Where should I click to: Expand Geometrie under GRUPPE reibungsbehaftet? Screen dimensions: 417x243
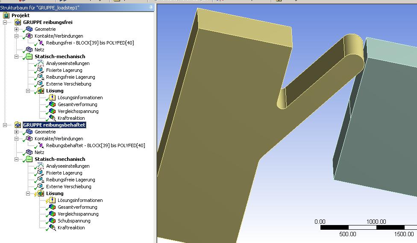click(x=17, y=132)
